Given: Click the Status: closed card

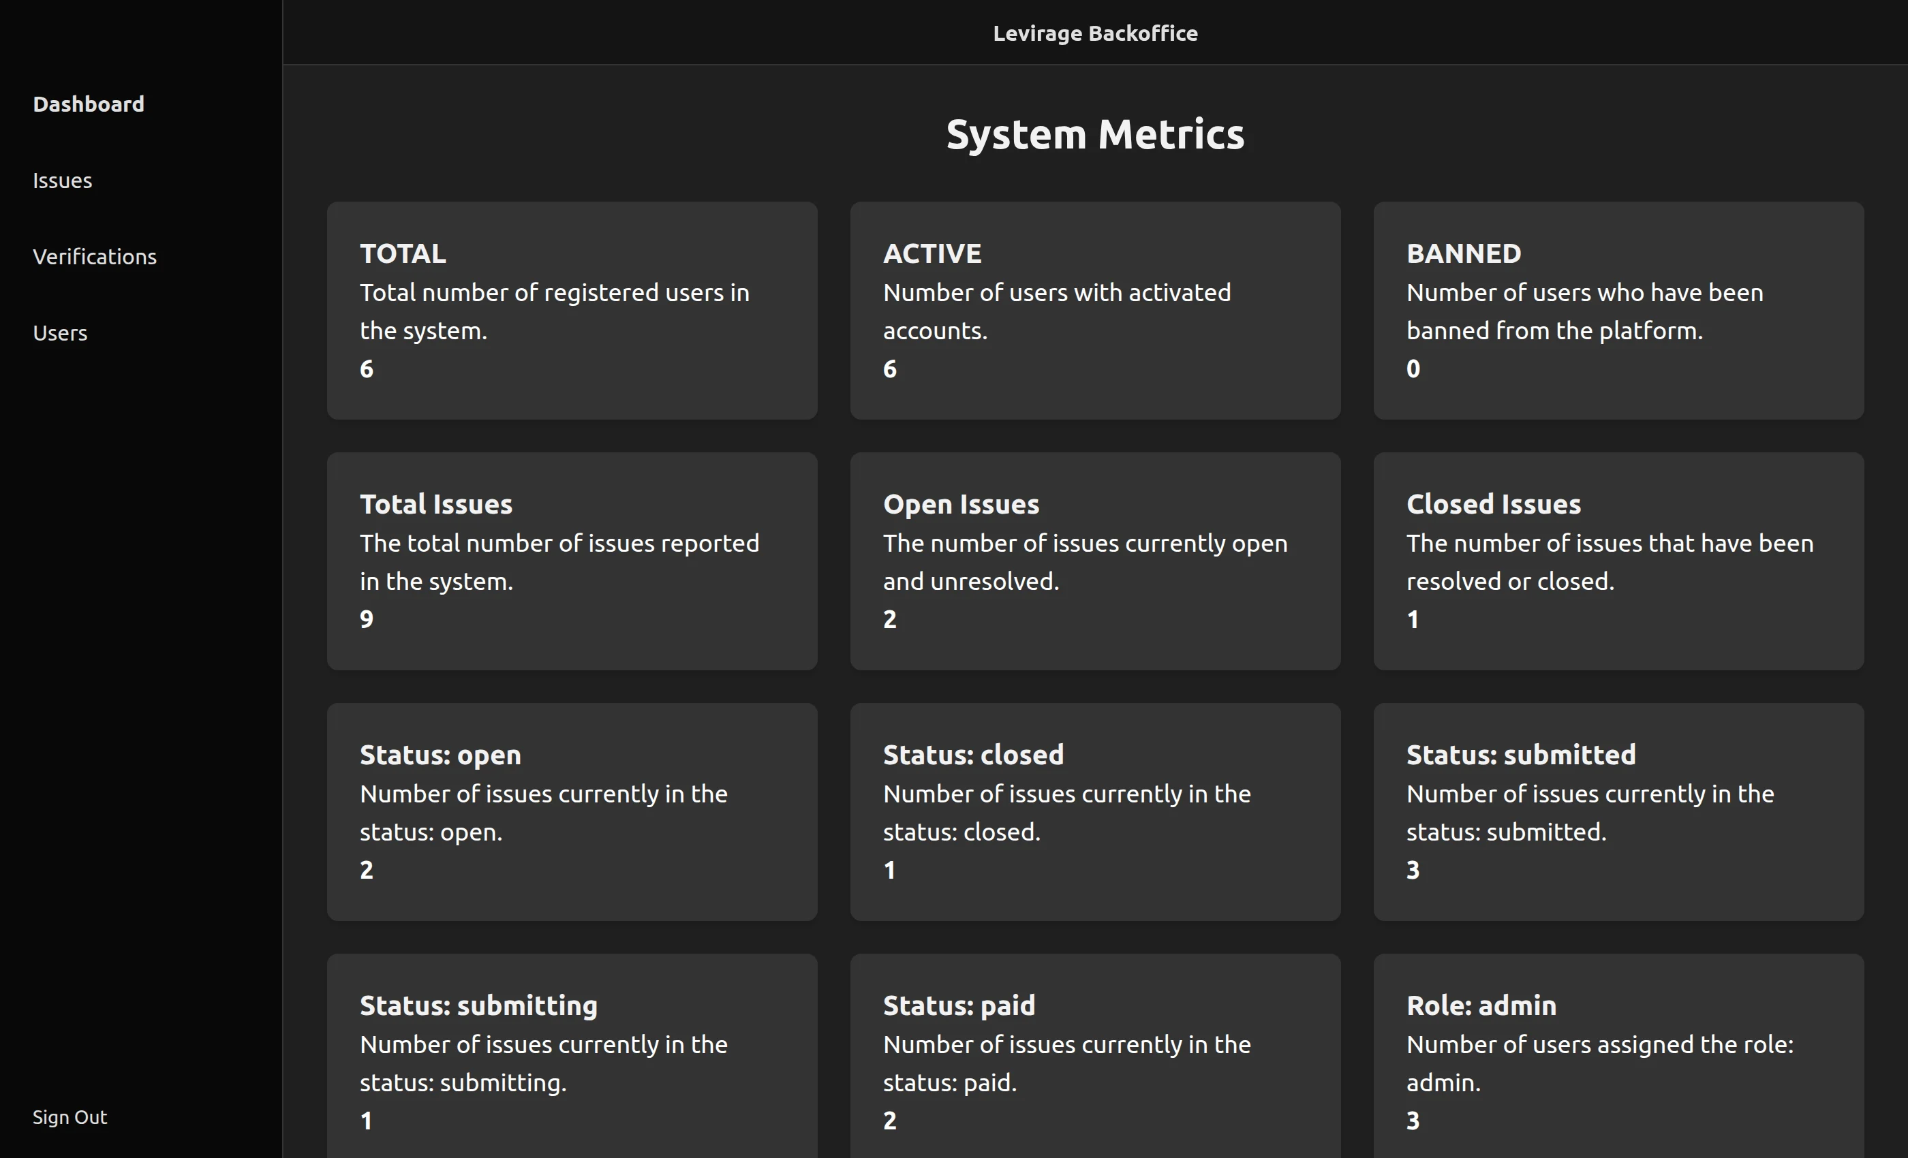Looking at the screenshot, I should (1095, 811).
